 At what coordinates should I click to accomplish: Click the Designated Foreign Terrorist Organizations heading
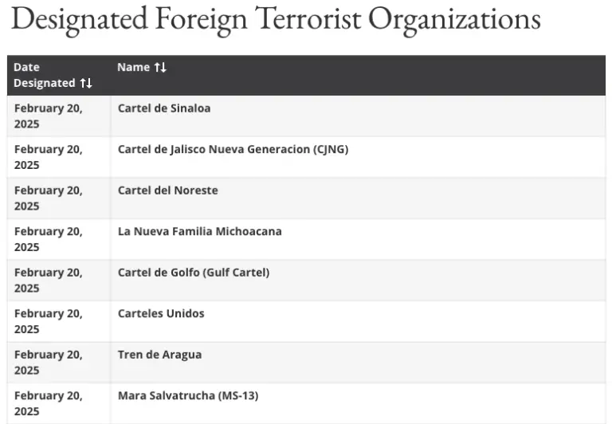[276, 19]
